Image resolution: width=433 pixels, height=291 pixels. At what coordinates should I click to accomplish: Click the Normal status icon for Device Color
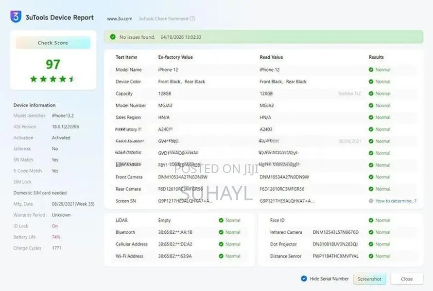pyautogui.click(x=371, y=81)
